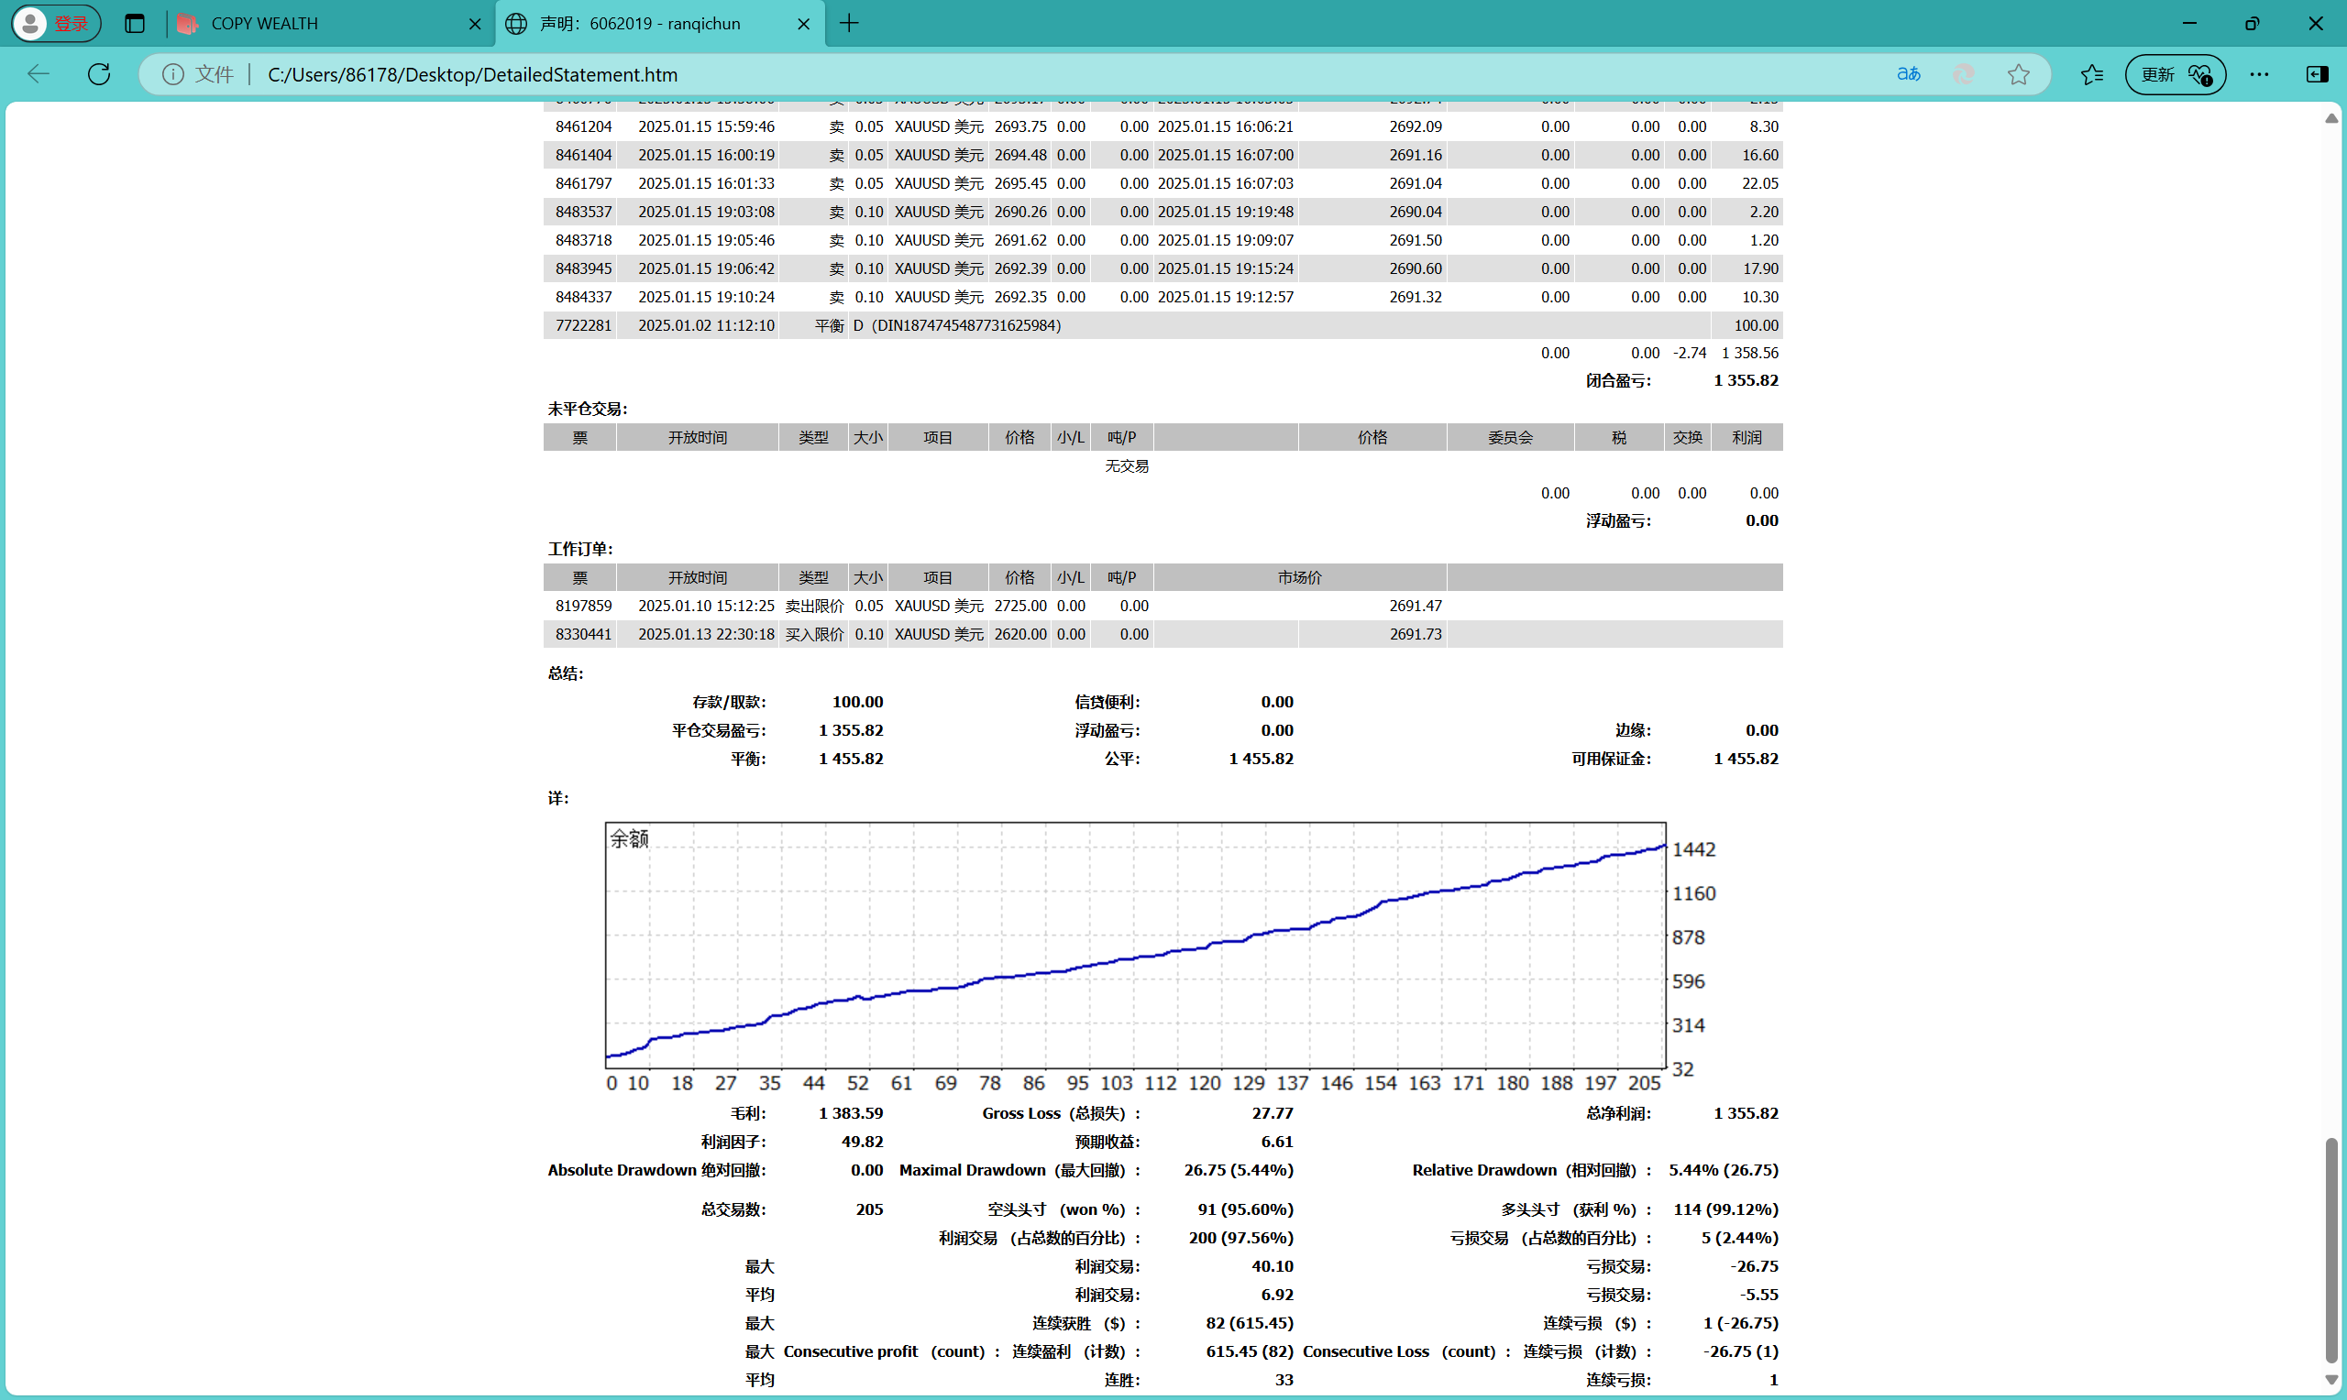The height and width of the screenshot is (1400, 2347).
Task: Open the profile login button
Action: click(x=56, y=24)
